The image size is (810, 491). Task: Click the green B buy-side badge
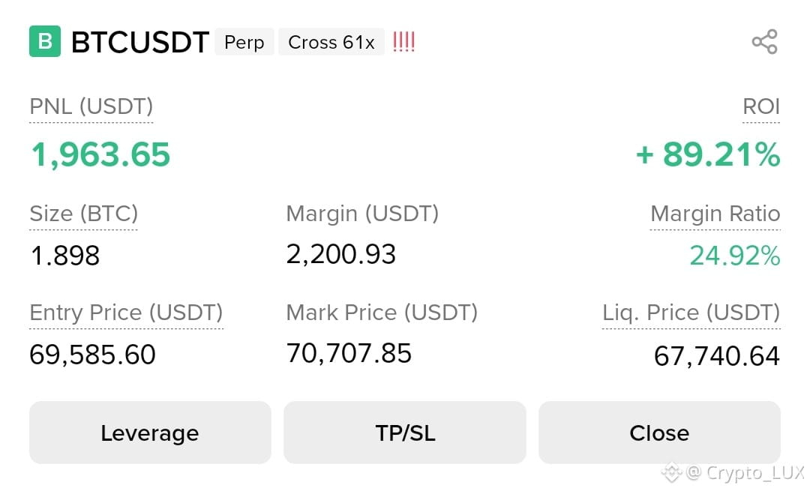45,41
